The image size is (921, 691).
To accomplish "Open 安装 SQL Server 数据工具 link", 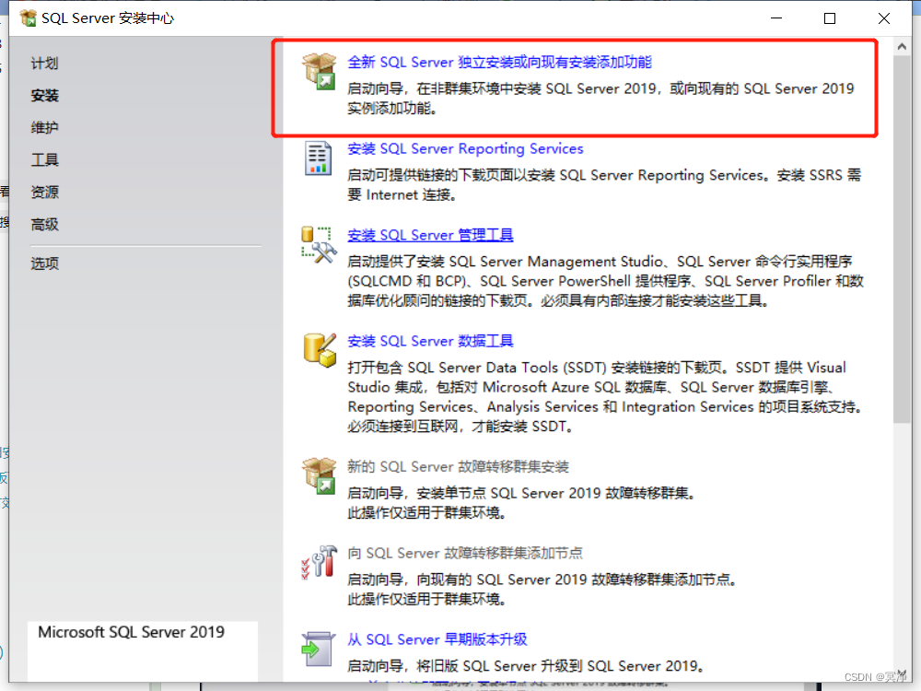I will [430, 341].
